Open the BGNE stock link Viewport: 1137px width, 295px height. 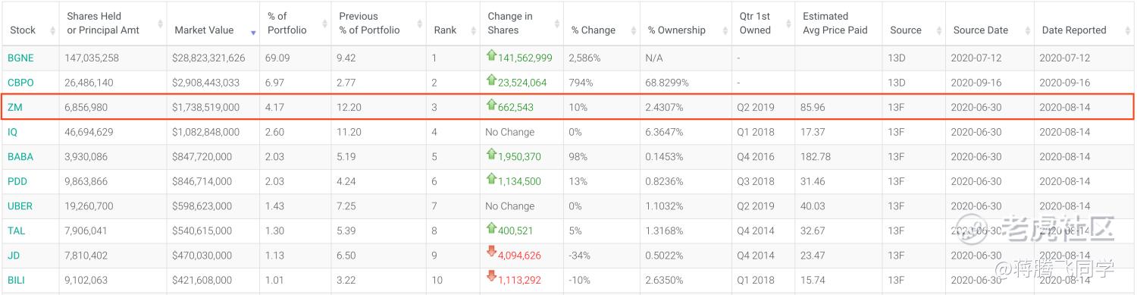point(20,58)
